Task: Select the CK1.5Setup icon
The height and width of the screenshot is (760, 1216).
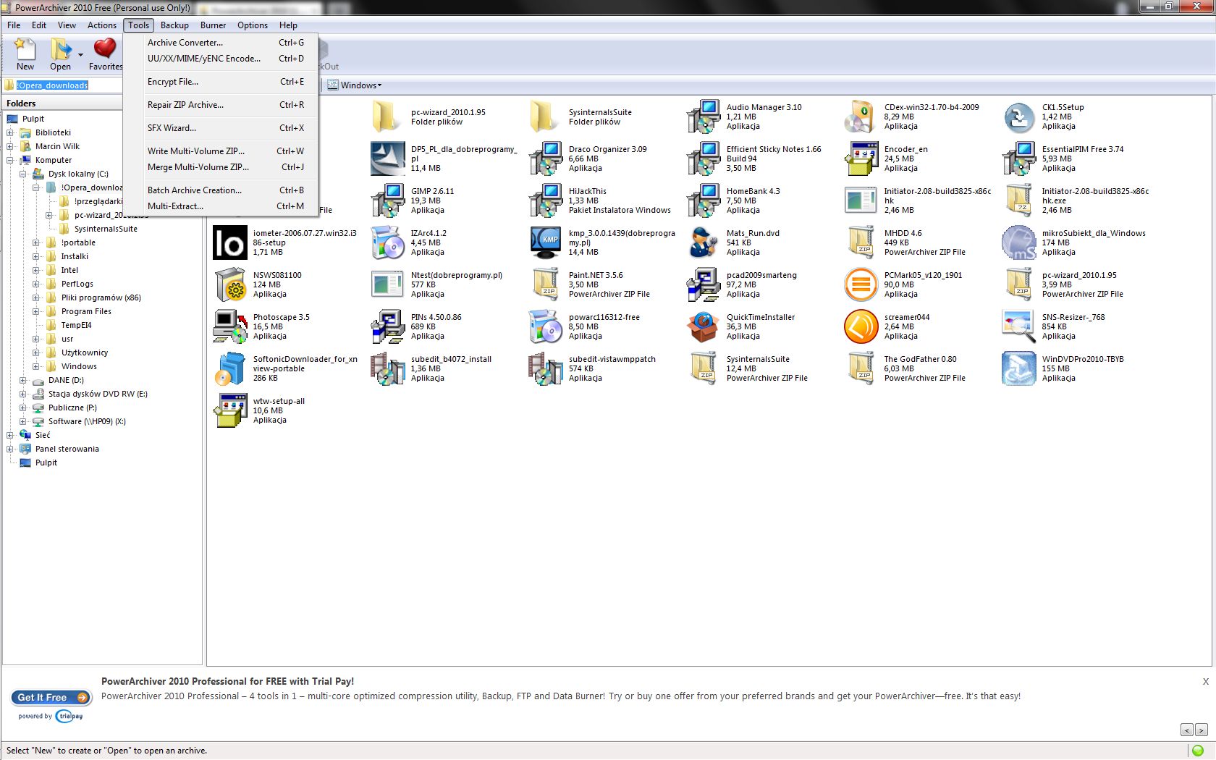Action: 1019,117
